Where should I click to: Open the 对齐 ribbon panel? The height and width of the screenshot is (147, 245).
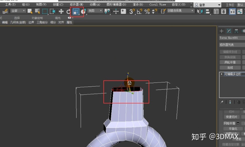coord(61,22)
